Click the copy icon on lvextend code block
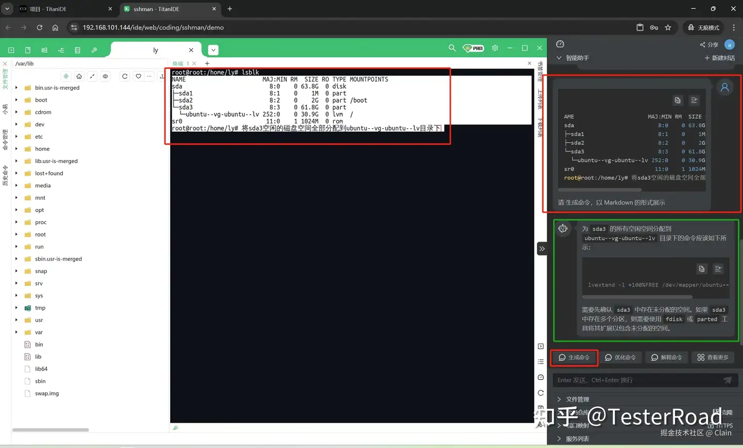Viewport: 743px width, 448px height. [x=701, y=269]
